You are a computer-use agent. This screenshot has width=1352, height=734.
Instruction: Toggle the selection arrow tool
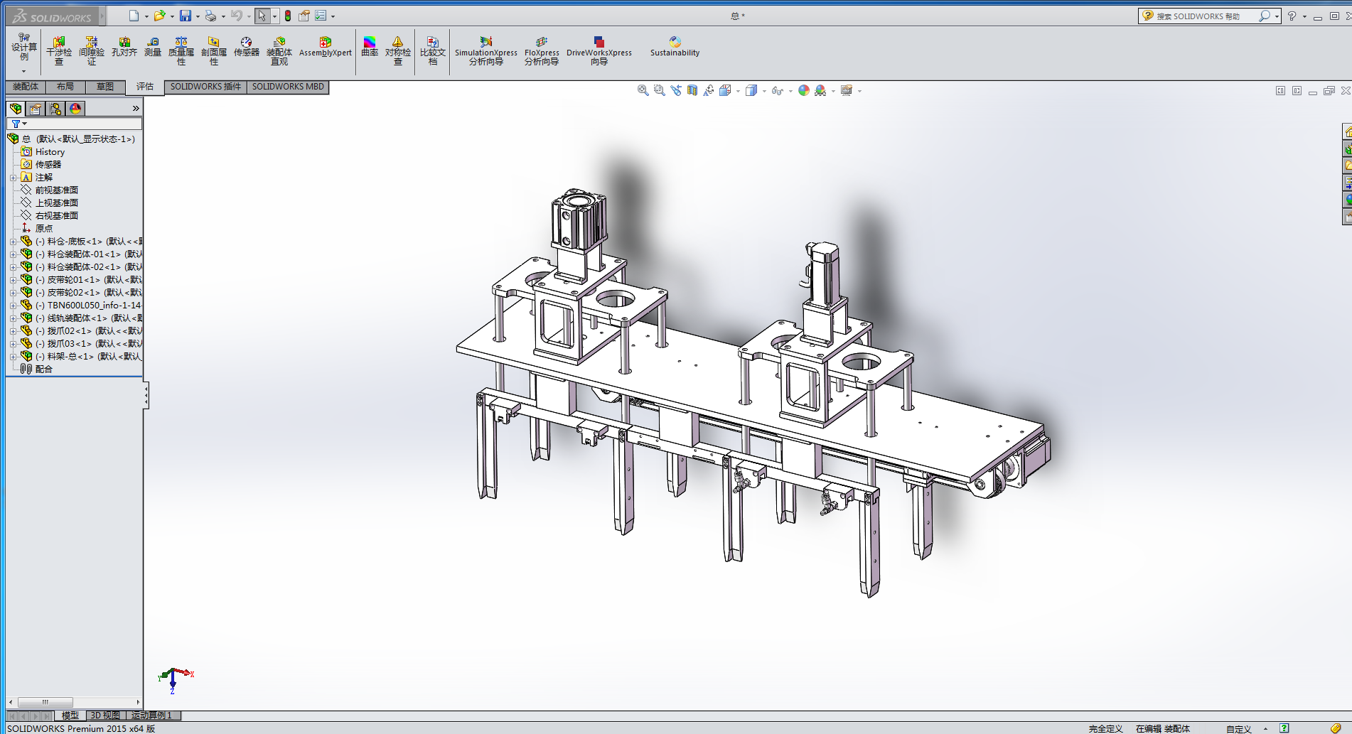coord(262,16)
